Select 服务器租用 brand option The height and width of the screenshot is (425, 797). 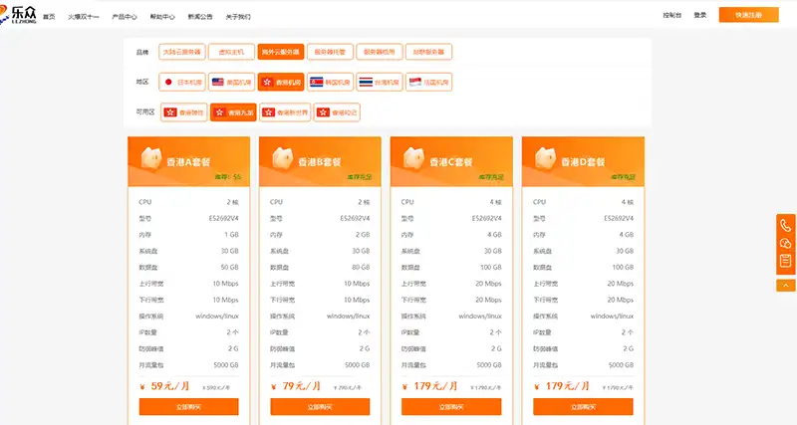pyautogui.click(x=380, y=52)
